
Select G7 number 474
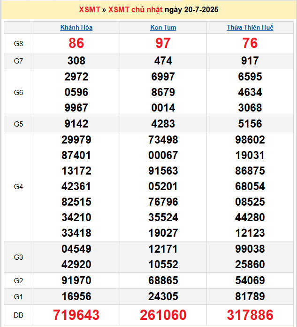163,61
